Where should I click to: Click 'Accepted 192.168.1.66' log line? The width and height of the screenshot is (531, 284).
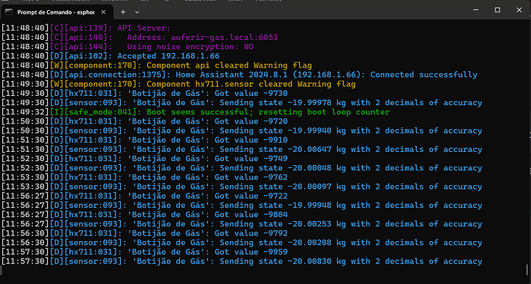click(x=110, y=56)
